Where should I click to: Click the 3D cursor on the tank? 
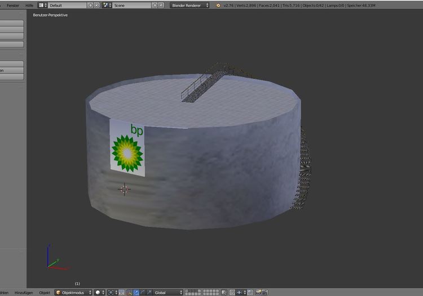124,190
